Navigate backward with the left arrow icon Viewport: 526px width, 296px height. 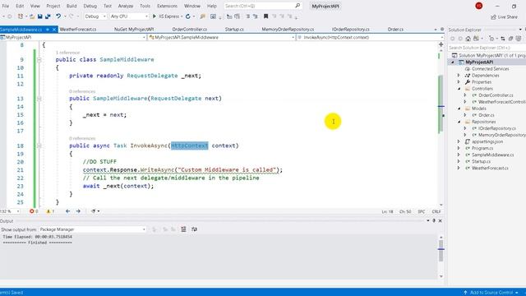point(67,211)
